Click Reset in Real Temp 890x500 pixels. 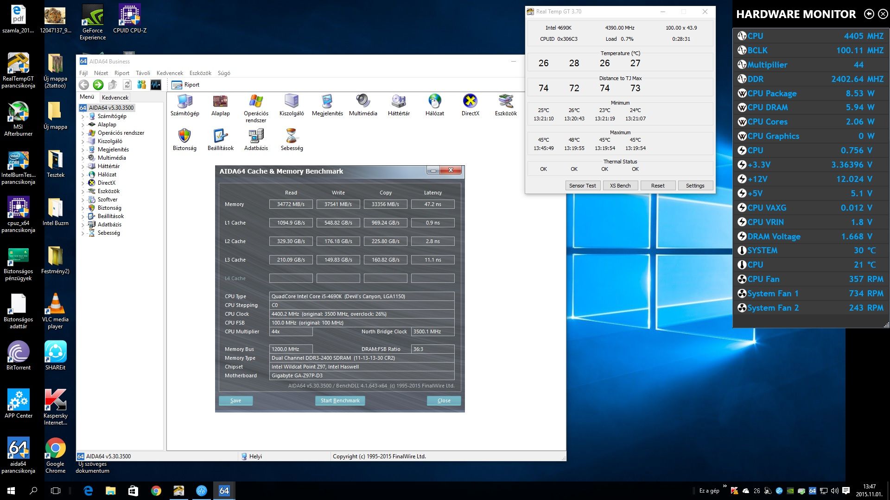click(x=658, y=186)
